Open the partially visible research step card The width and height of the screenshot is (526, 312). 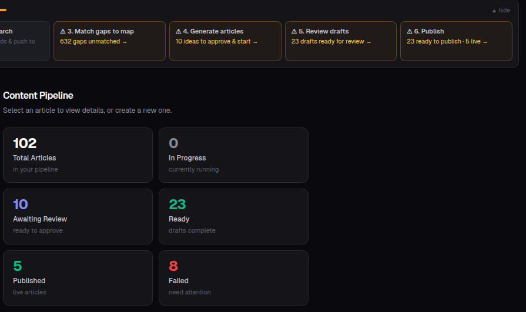pos(25,41)
